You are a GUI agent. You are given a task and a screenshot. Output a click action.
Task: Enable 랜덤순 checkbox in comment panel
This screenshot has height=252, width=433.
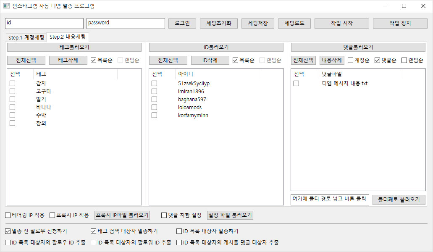[404, 60]
